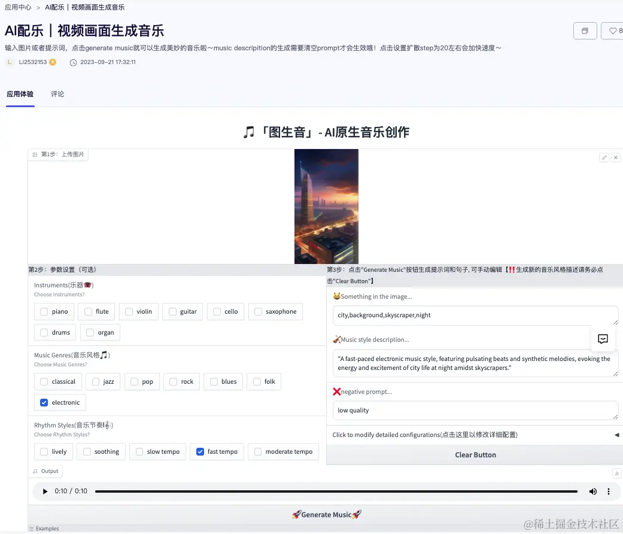The width and height of the screenshot is (623, 534).
Task: Play the generated audio output
Action: [x=45, y=491]
